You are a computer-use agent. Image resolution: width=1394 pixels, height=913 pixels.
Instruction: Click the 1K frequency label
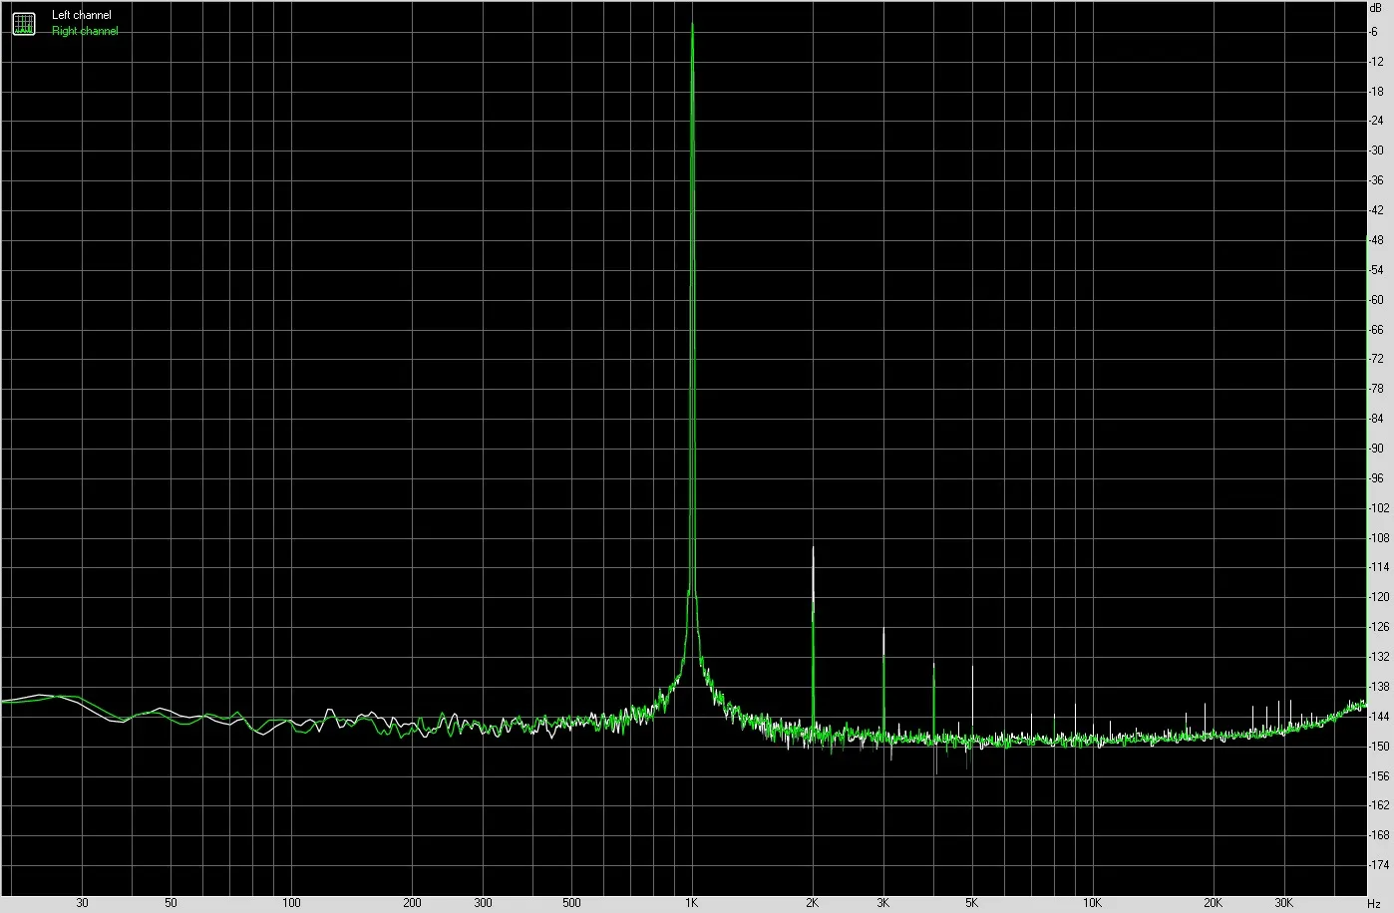692,903
